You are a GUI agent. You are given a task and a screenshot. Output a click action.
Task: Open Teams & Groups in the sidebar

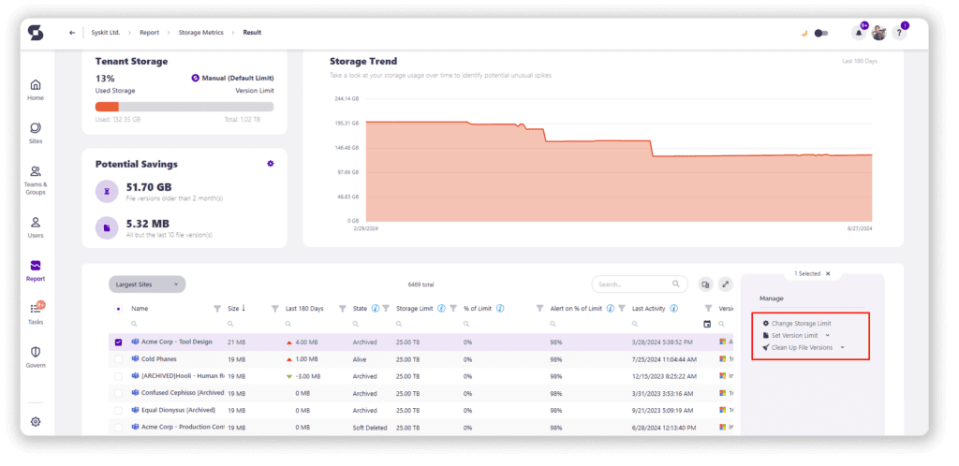36,181
